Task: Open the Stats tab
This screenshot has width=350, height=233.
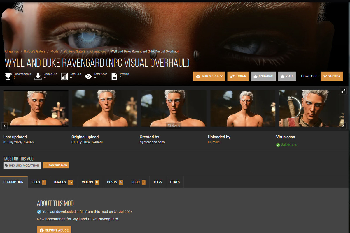Action: (x=175, y=182)
